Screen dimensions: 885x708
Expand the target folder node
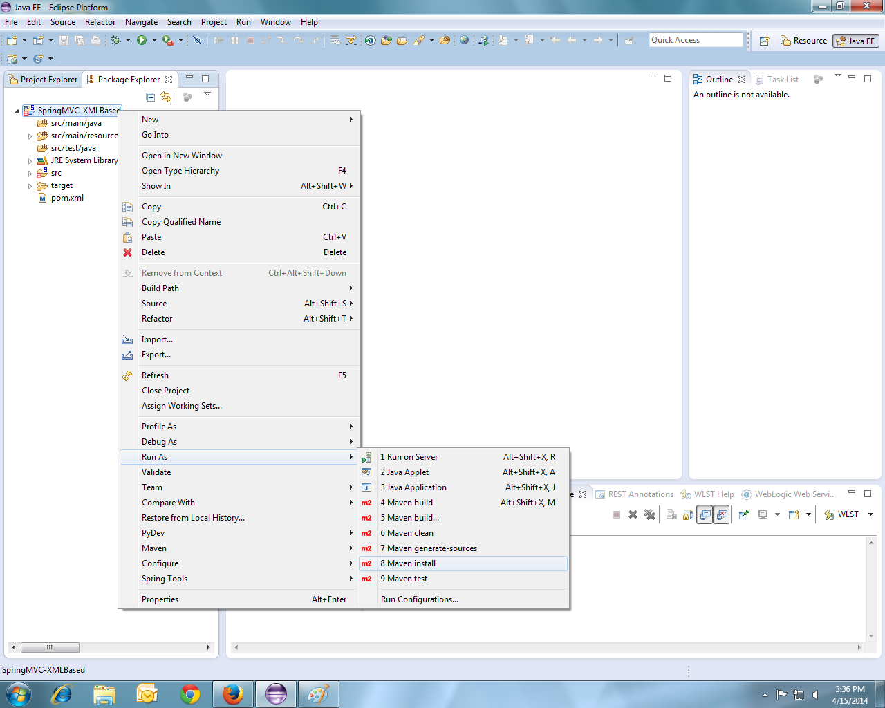click(x=30, y=186)
